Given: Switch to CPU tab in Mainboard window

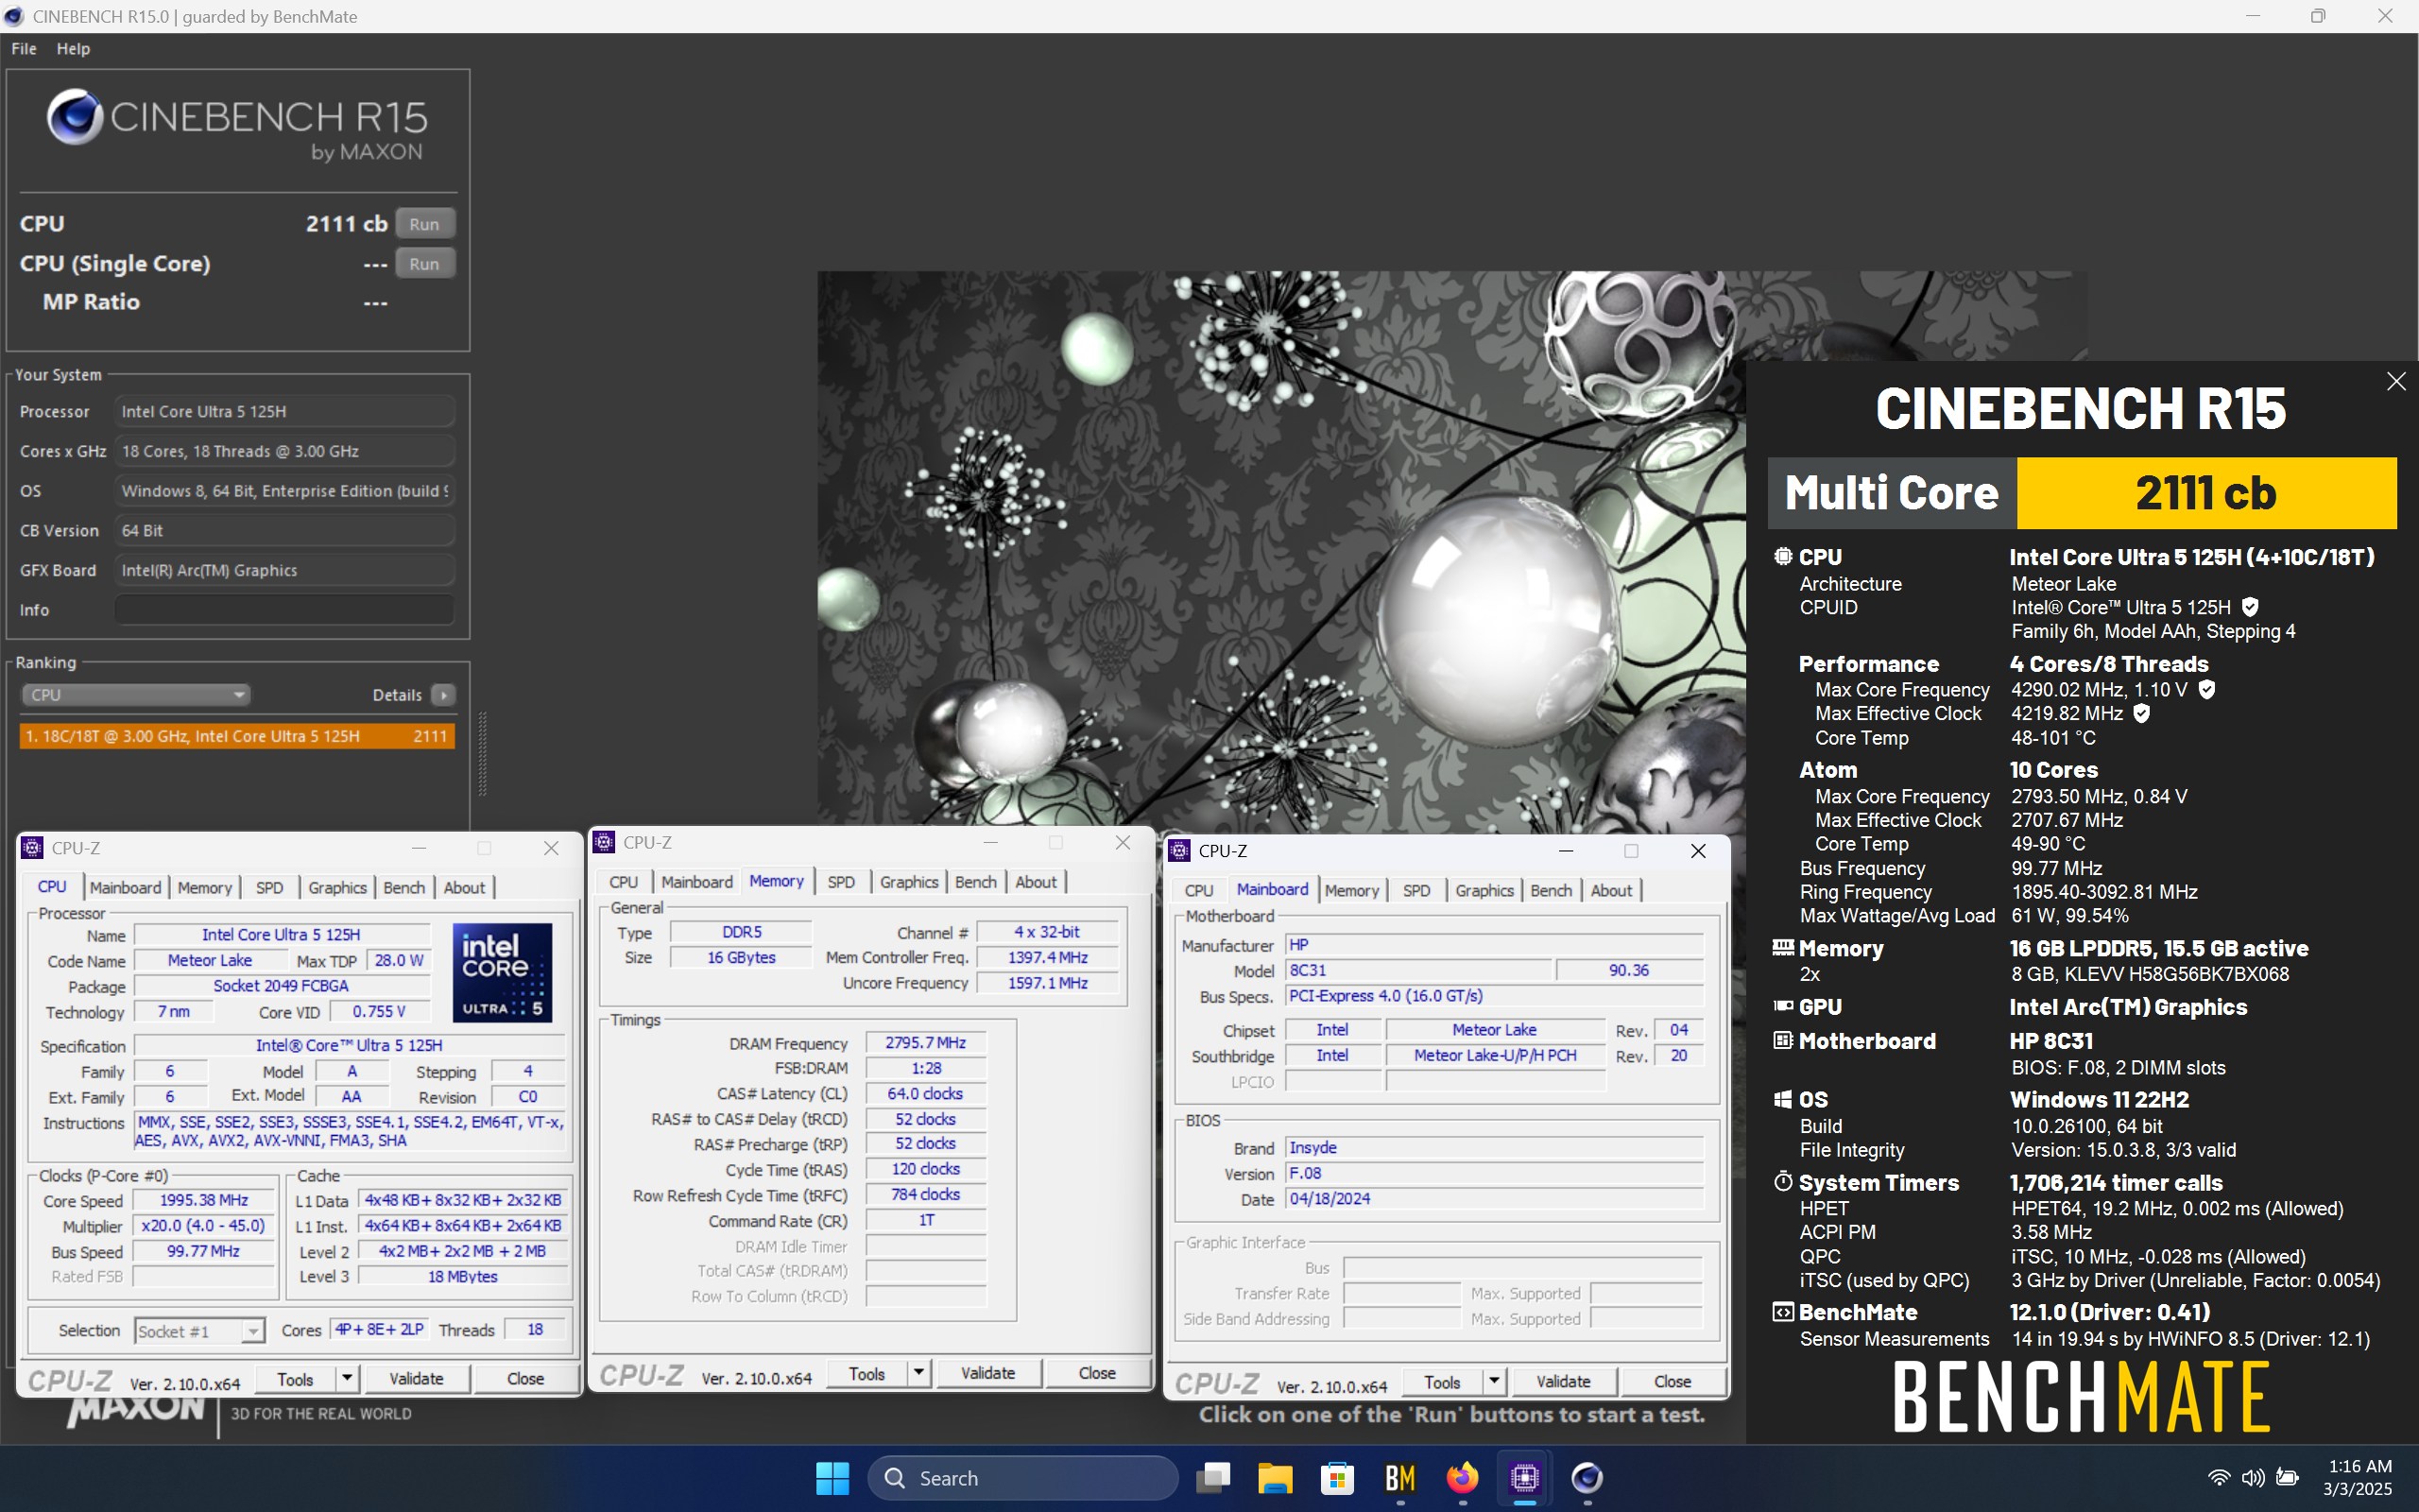Looking at the screenshot, I should click(x=1198, y=890).
